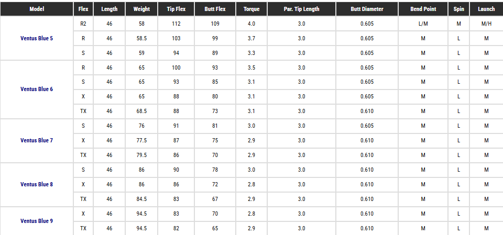This screenshot has height=235, width=503.
Task: Select the Tip Flex column header
Action: pyautogui.click(x=176, y=9)
